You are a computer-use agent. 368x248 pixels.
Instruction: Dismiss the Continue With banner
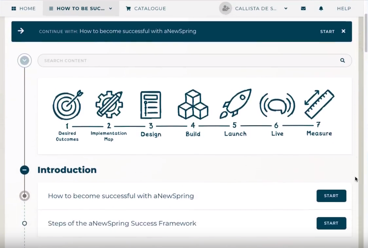[343, 31]
